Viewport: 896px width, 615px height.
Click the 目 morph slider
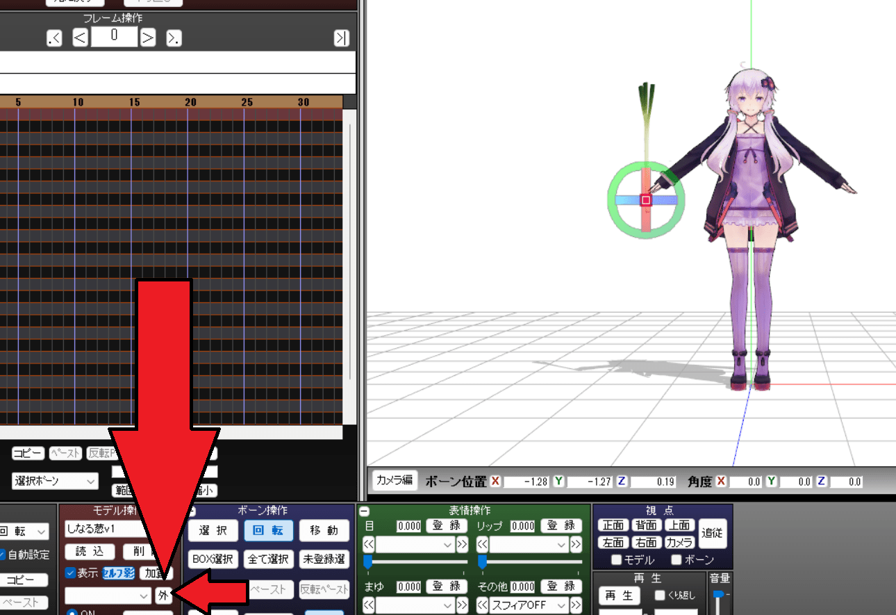415,561
